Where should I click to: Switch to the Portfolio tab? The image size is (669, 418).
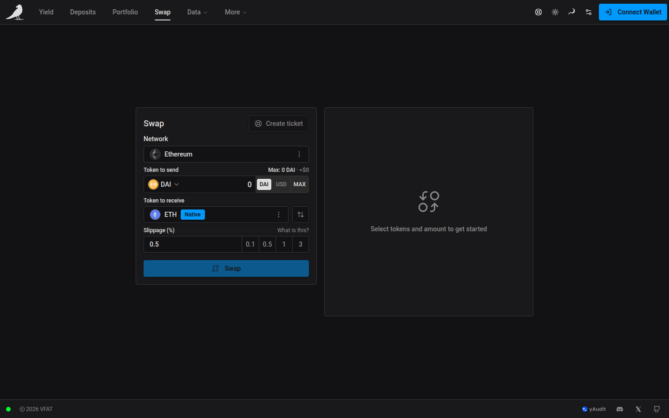(x=125, y=12)
